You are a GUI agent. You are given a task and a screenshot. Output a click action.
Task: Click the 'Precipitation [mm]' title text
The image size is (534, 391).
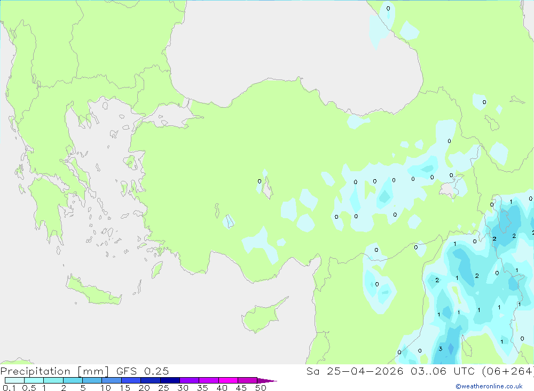pos(55,371)
